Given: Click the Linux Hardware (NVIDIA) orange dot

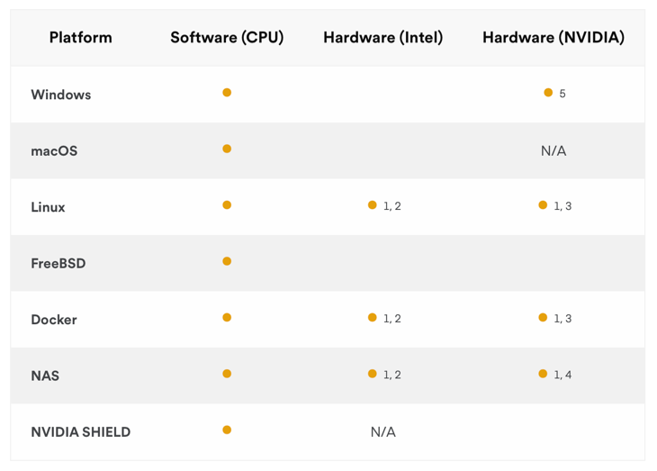Looking at the screenshot, I should (x=543, y=205).
